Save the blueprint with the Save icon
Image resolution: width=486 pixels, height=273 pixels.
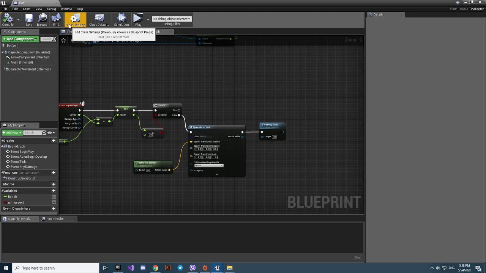coord(29,20)
